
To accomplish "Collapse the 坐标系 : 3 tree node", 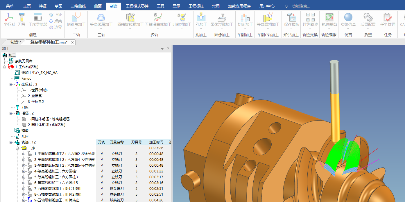I will click(11, 84).
